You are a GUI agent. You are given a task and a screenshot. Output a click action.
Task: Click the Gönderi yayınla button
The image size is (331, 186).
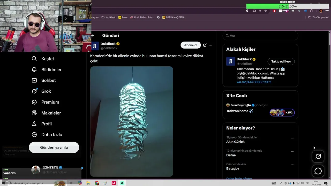click(x=54, y=147)
